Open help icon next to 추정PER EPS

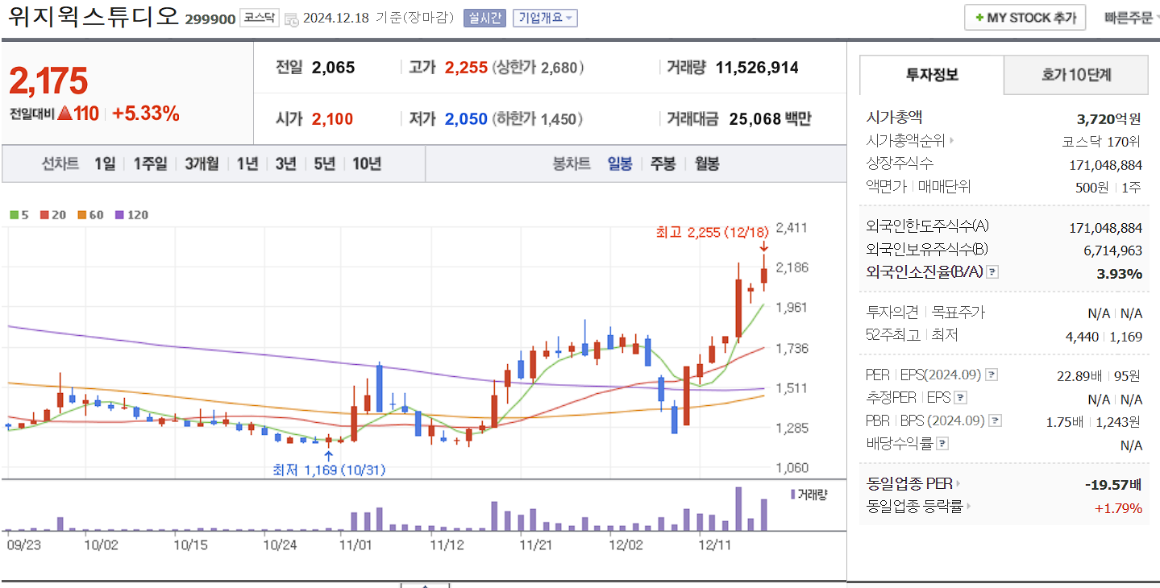click(961, 398)
